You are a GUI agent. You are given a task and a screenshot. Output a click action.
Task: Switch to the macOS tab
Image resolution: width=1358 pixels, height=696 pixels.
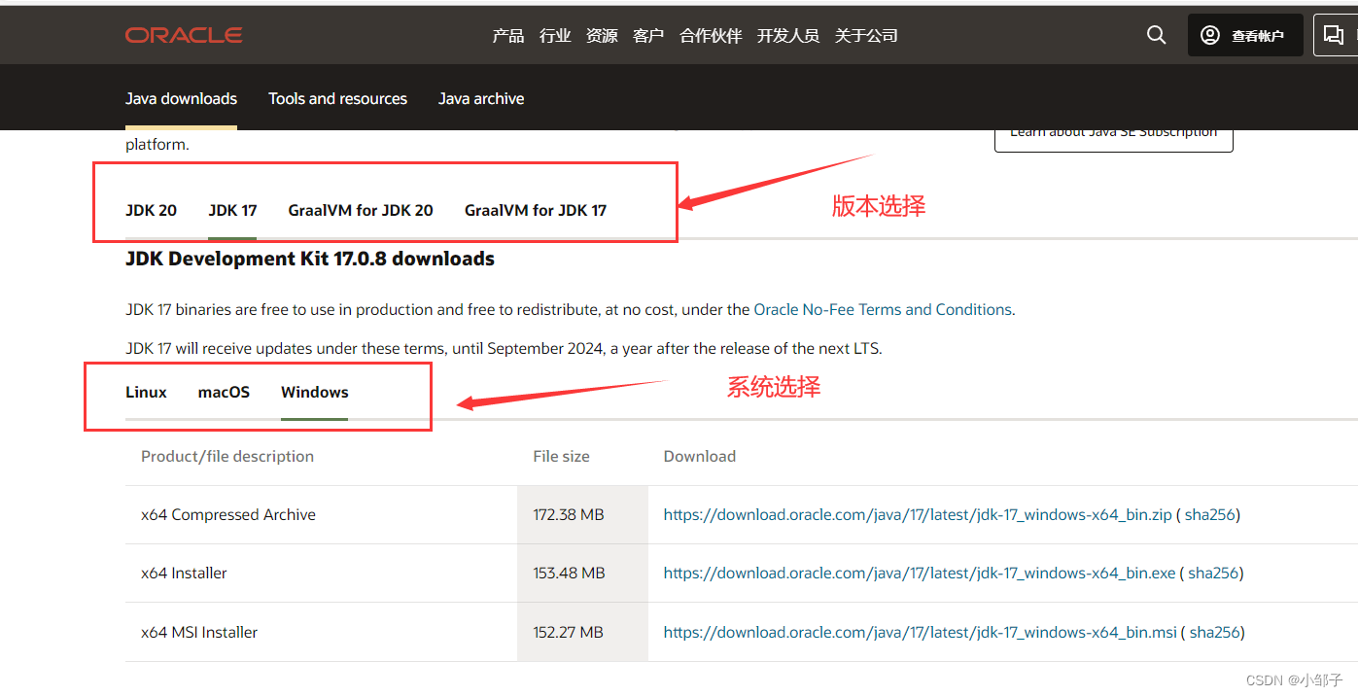[x=224, y=392]
